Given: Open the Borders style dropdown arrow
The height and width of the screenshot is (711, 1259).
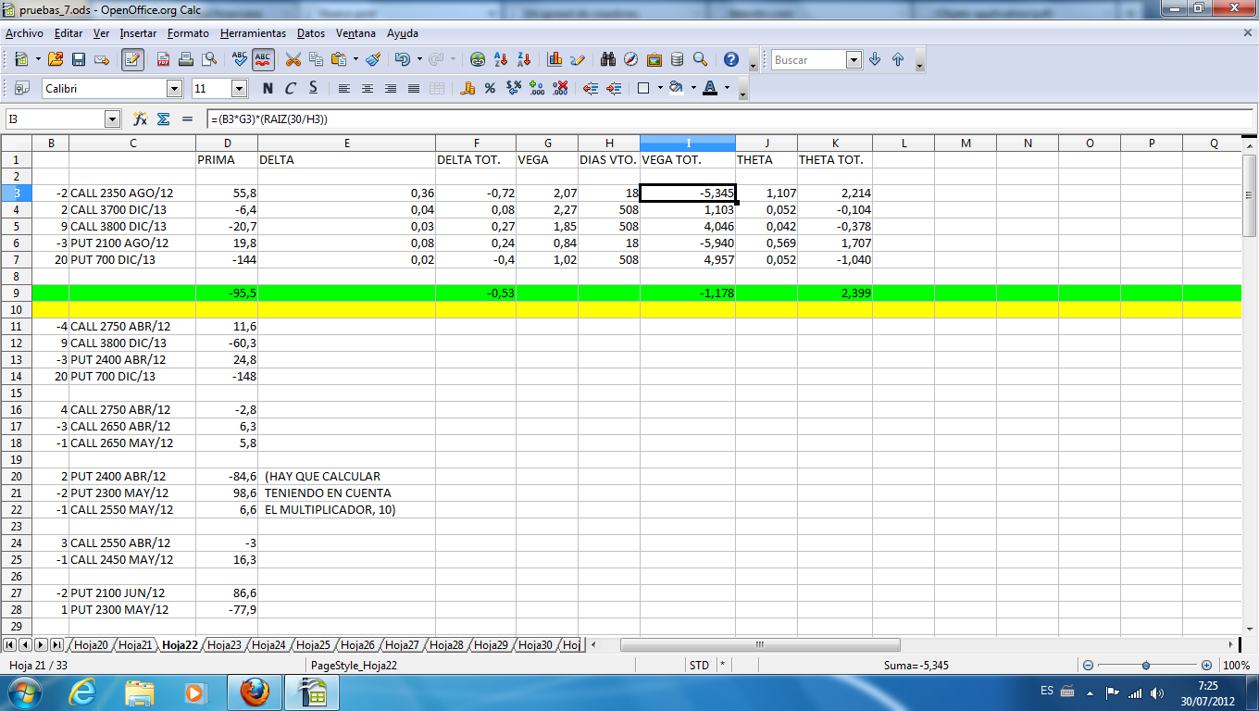Looking at the screenshot, I should (660, 89).
